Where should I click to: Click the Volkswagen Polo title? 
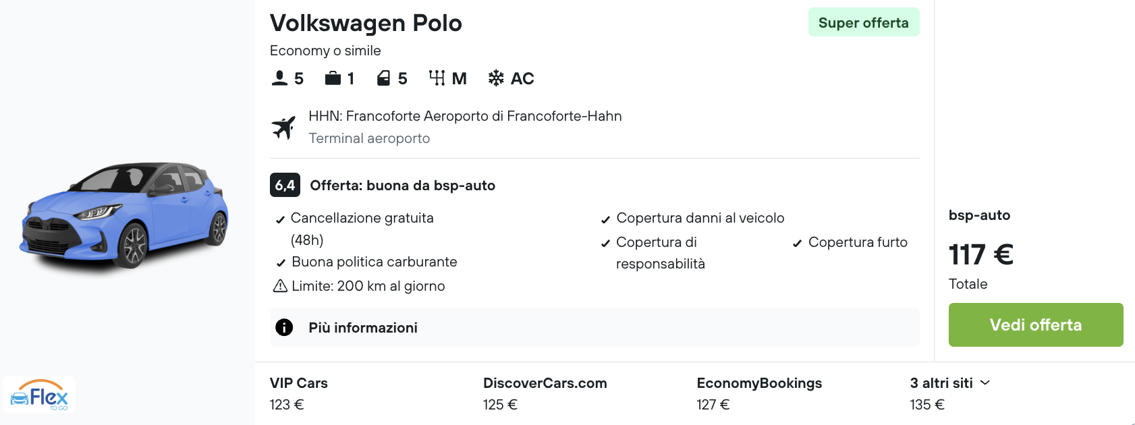(x=366, y=23)
